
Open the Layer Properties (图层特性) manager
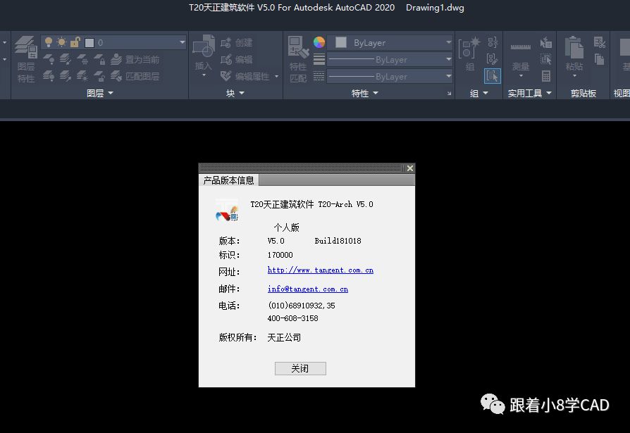pos(26,59)
